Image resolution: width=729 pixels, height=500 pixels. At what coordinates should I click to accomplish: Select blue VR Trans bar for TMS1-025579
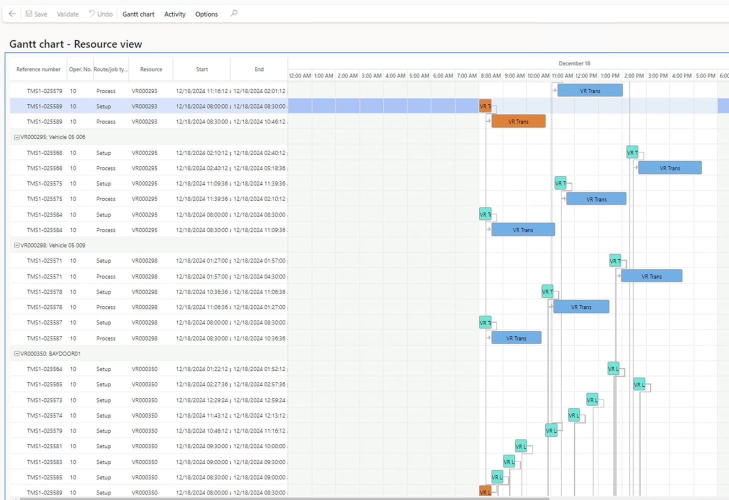(x=589, y=91)
